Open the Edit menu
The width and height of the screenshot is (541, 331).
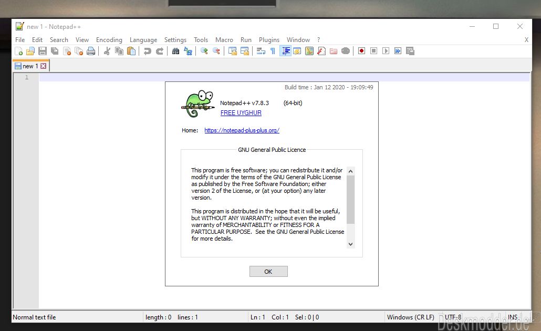point(37,40)
